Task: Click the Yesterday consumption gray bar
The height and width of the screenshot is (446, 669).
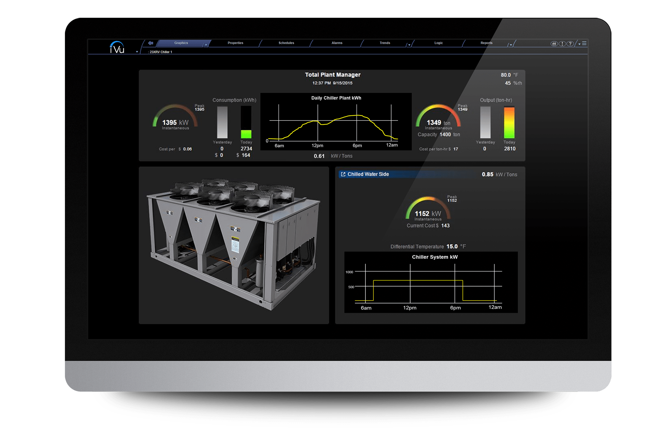Action: tap(222, 122)
